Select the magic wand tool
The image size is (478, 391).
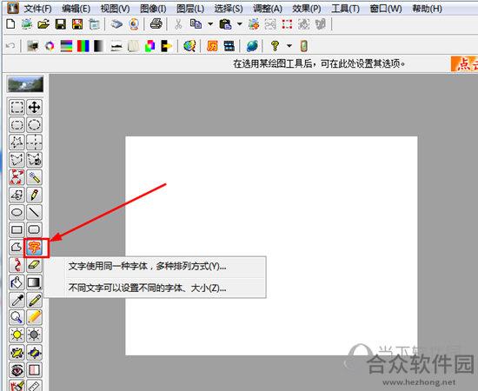34,177
